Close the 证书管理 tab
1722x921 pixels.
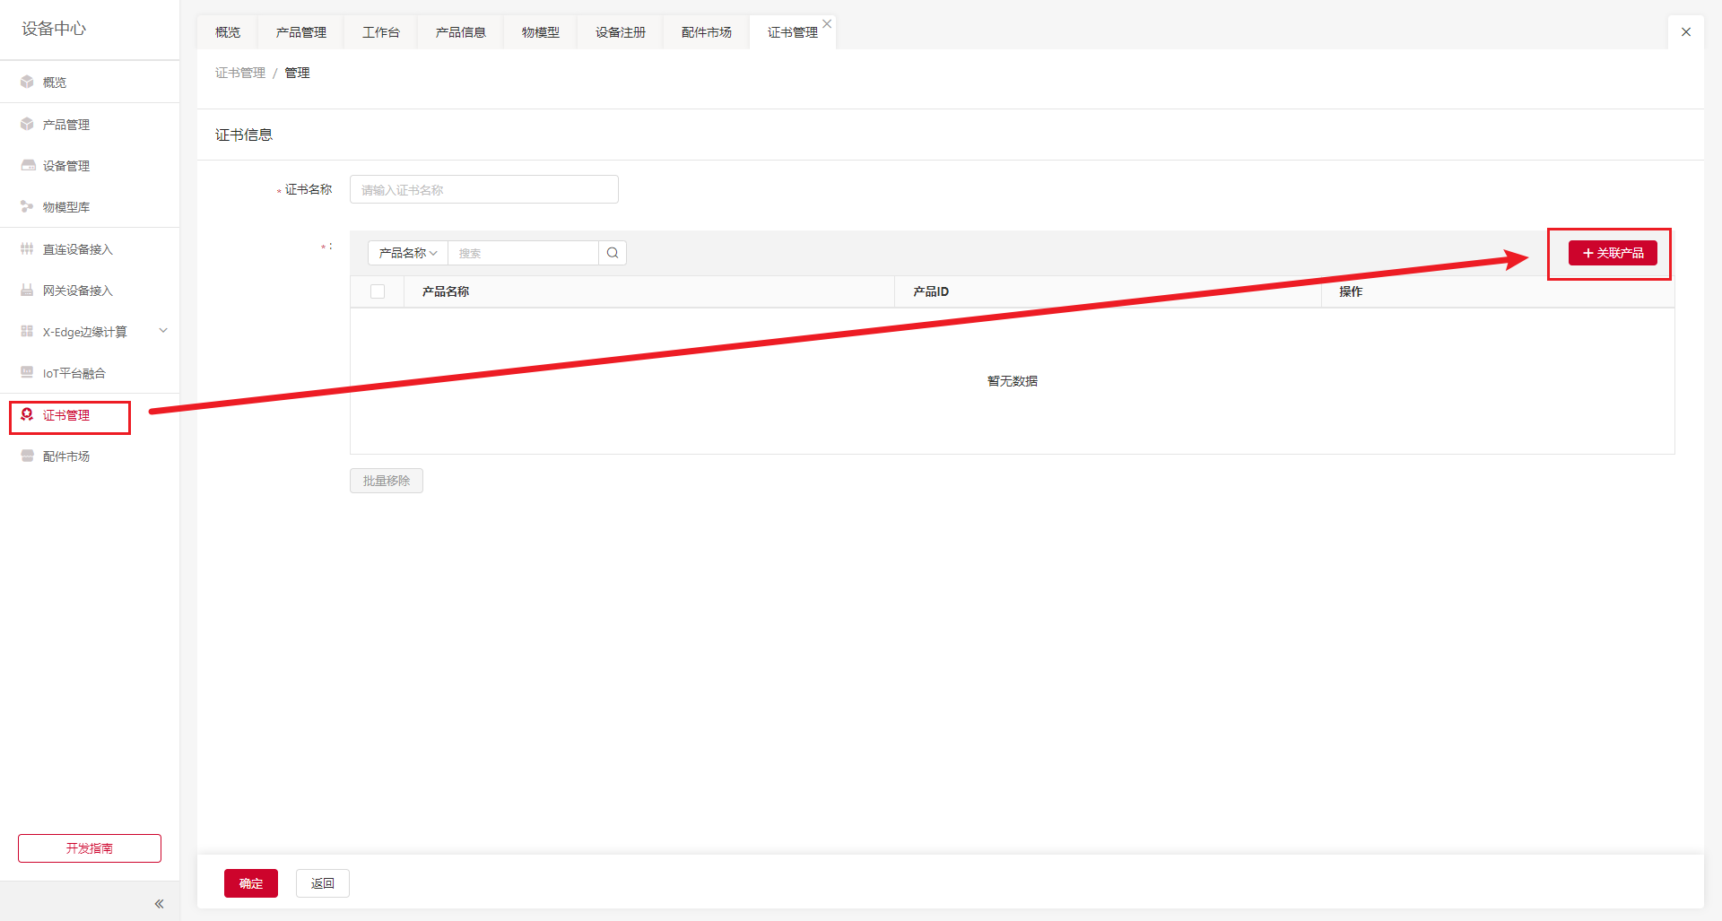coord(827,24)
